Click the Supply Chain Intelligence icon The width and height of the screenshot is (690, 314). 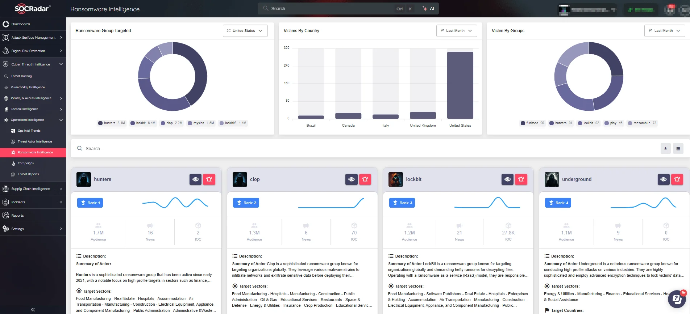6,189
